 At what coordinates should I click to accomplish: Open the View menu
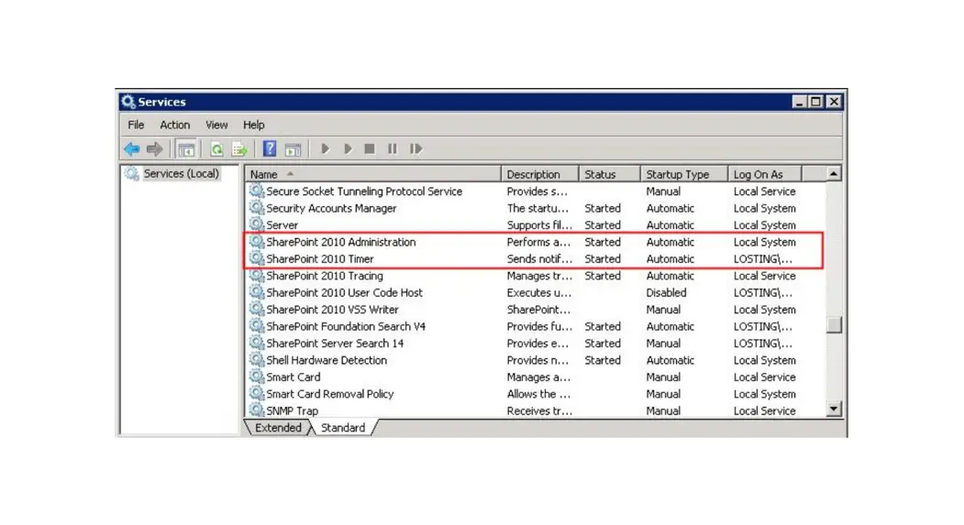(x=216, y=125)
